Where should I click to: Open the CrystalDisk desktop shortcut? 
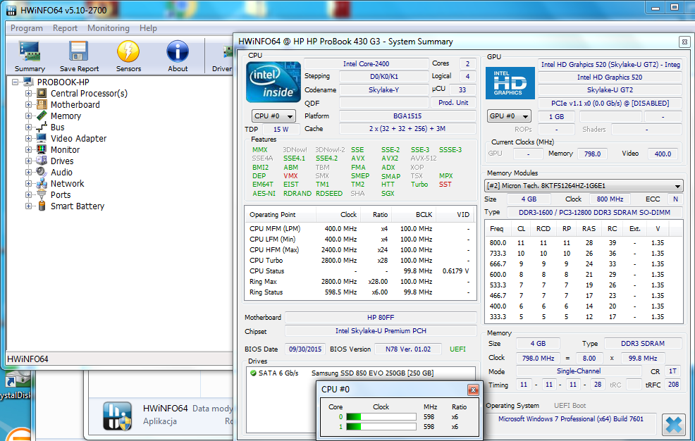pyautogui.click(x=16, y=383)
